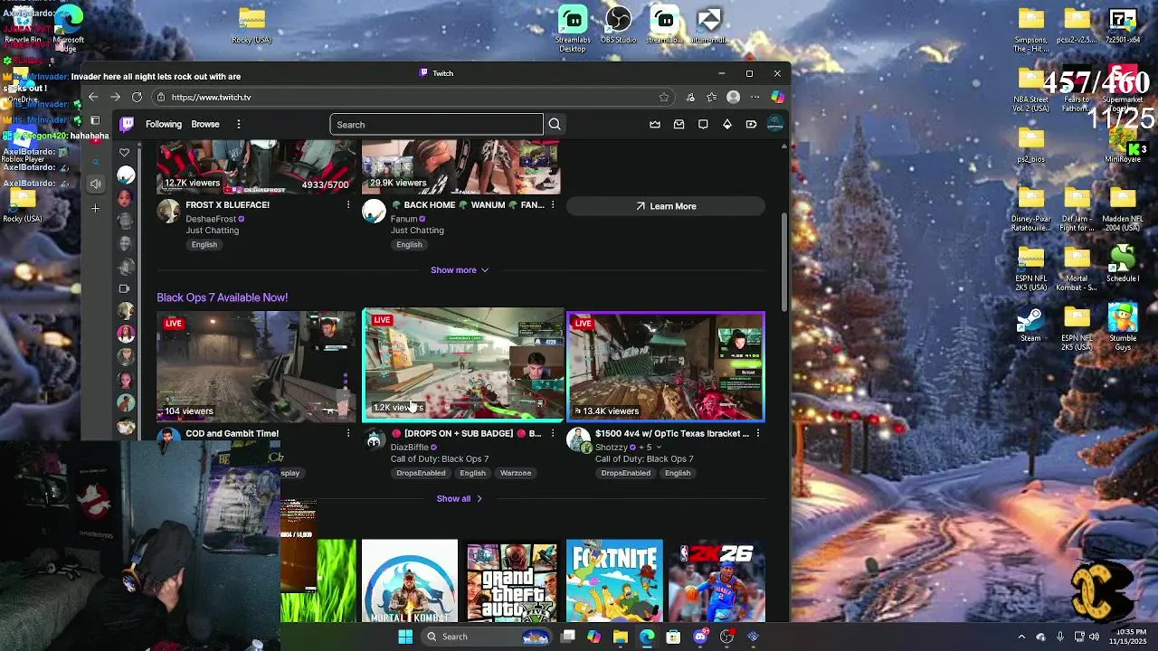The width and height of the screenshot is (1158, 651).
Task: Open Stumble Guys desktop shortcut
Action: (1123, 327)
